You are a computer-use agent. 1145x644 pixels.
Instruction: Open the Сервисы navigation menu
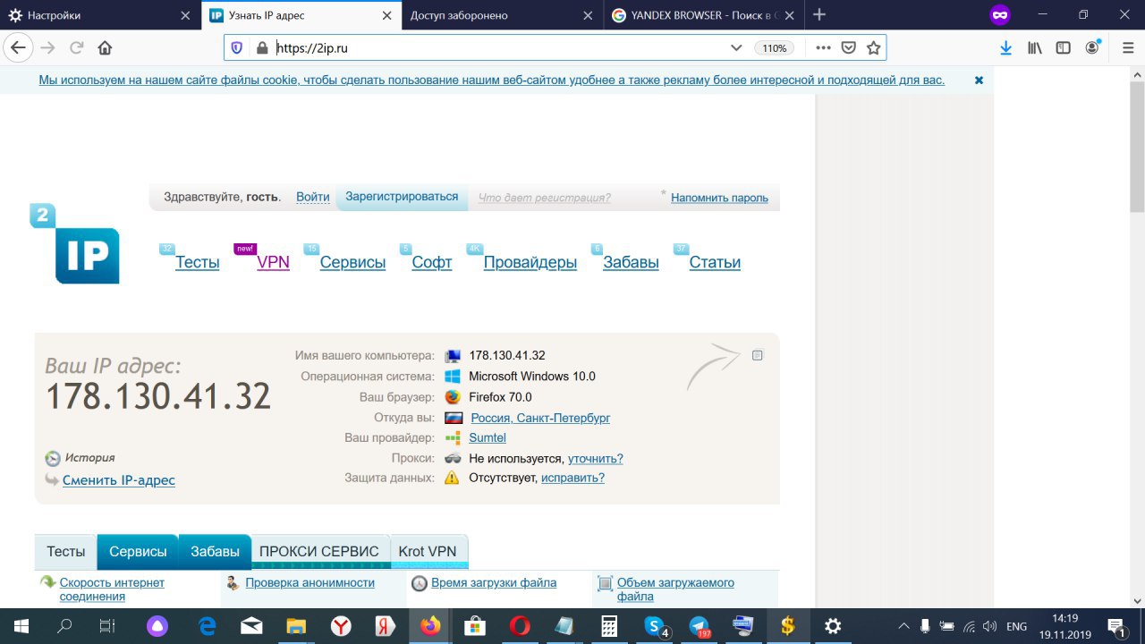(x=352, y=262)
